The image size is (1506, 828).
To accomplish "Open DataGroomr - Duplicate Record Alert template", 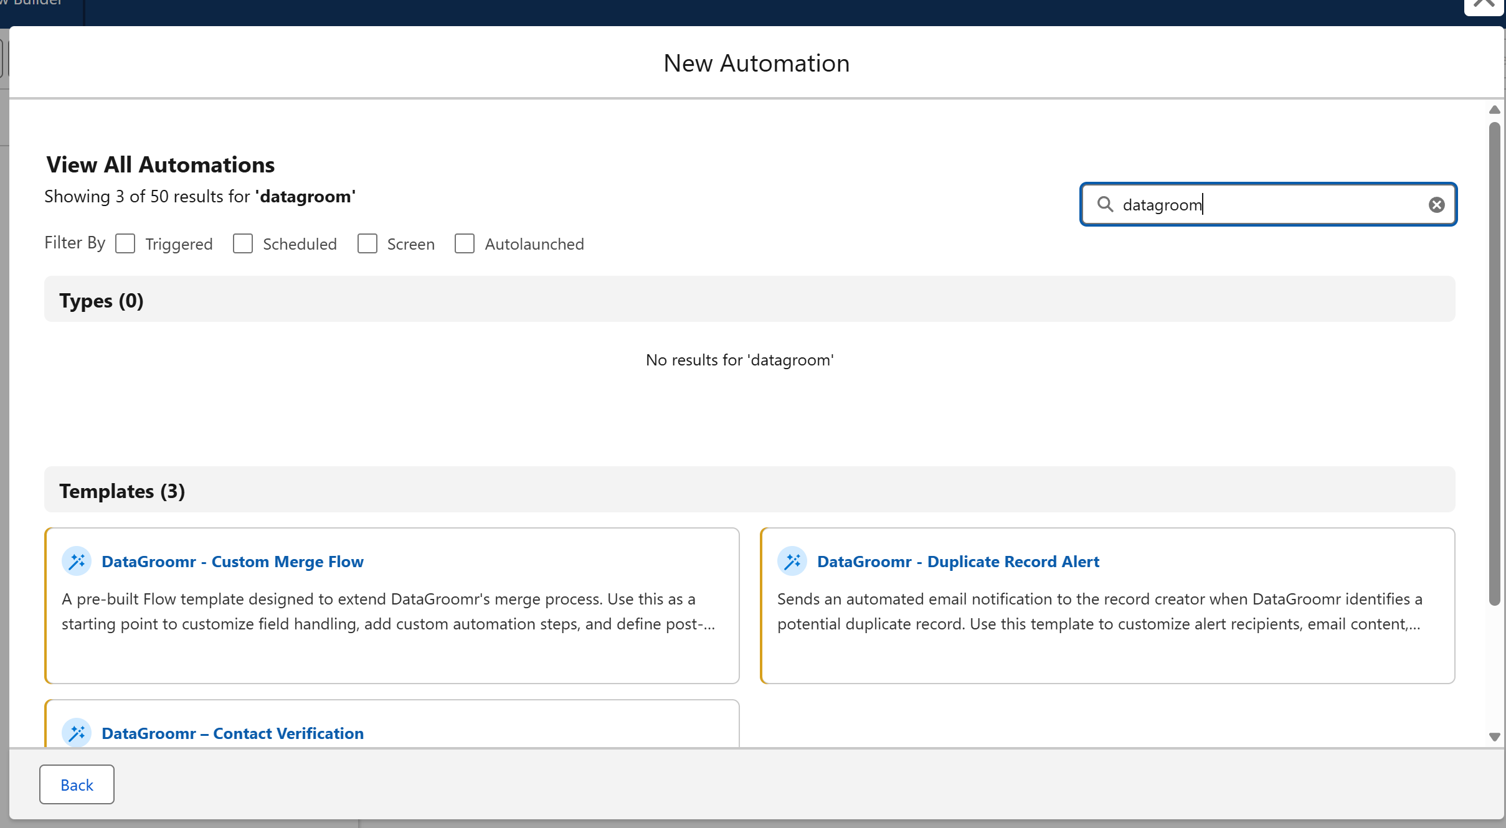I will (958, 562).
